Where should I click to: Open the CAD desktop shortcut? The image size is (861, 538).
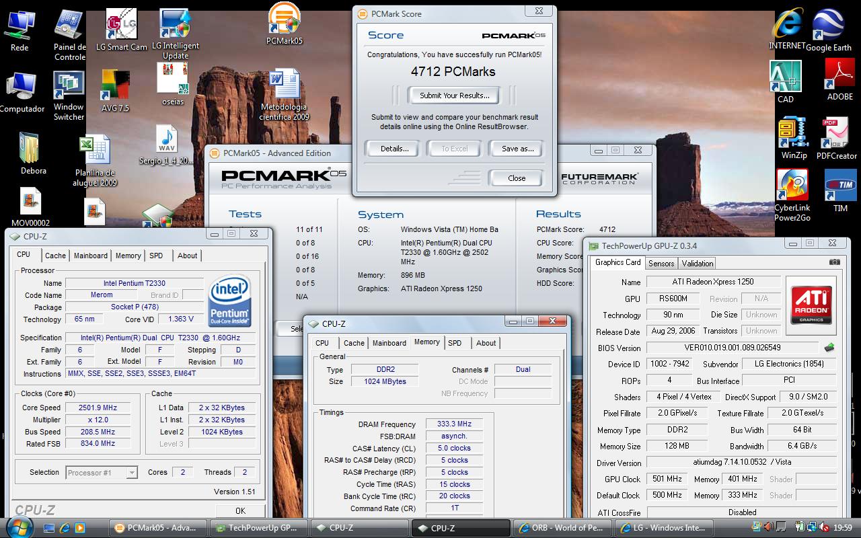[786, 81]
